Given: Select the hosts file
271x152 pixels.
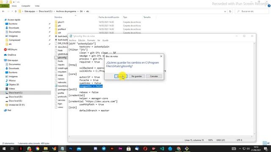Looking at the screenshot, I should (60, 61).
